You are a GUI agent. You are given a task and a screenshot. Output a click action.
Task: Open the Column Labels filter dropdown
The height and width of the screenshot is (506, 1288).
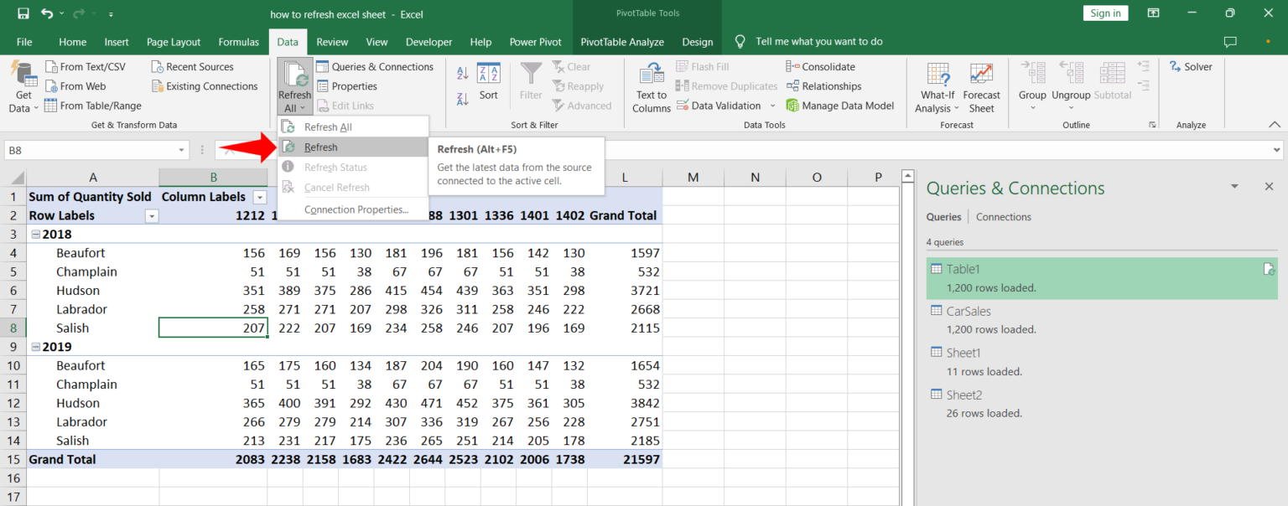259,196
